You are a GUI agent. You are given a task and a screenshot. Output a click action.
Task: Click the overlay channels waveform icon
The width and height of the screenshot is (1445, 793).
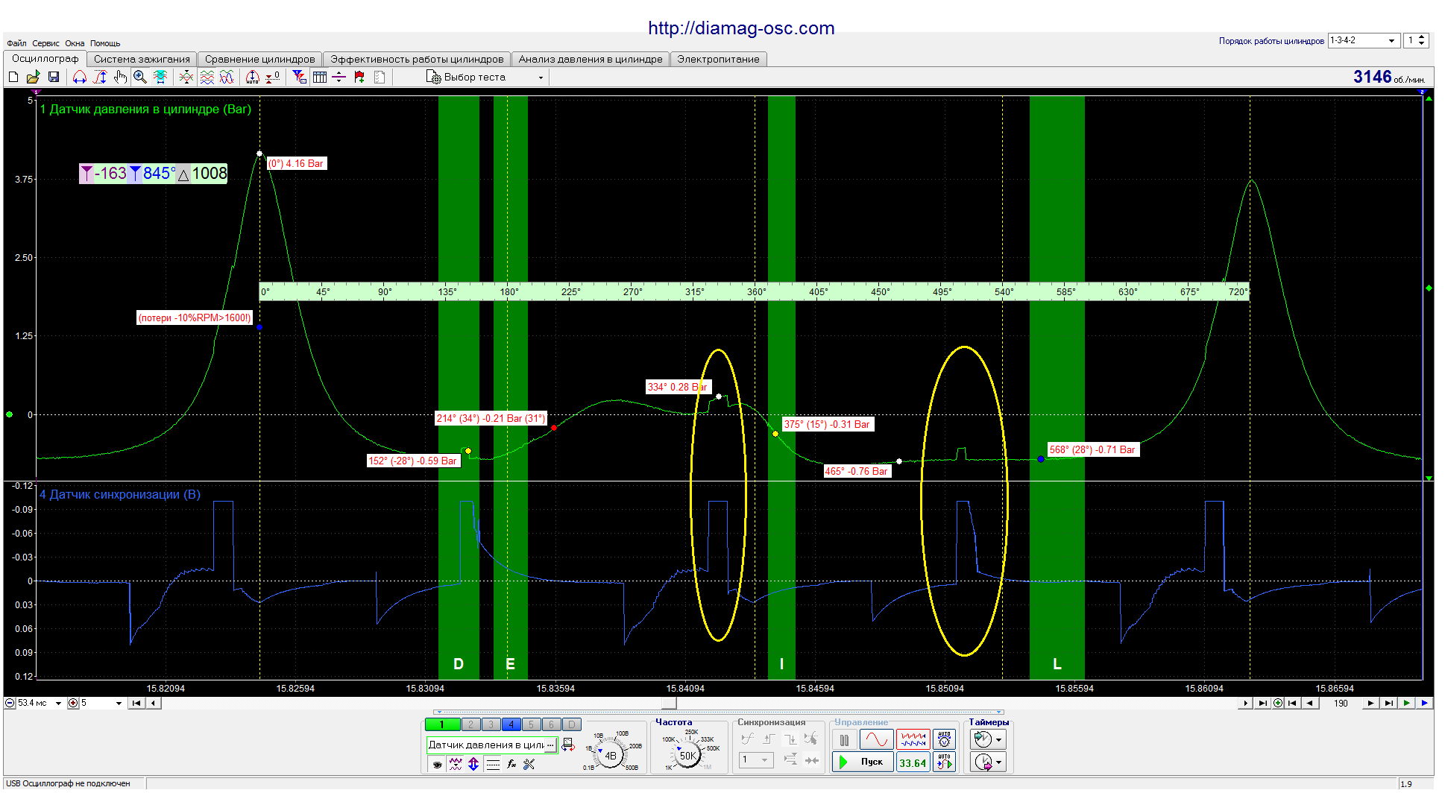pyautogui.click(x=186, y=77)
